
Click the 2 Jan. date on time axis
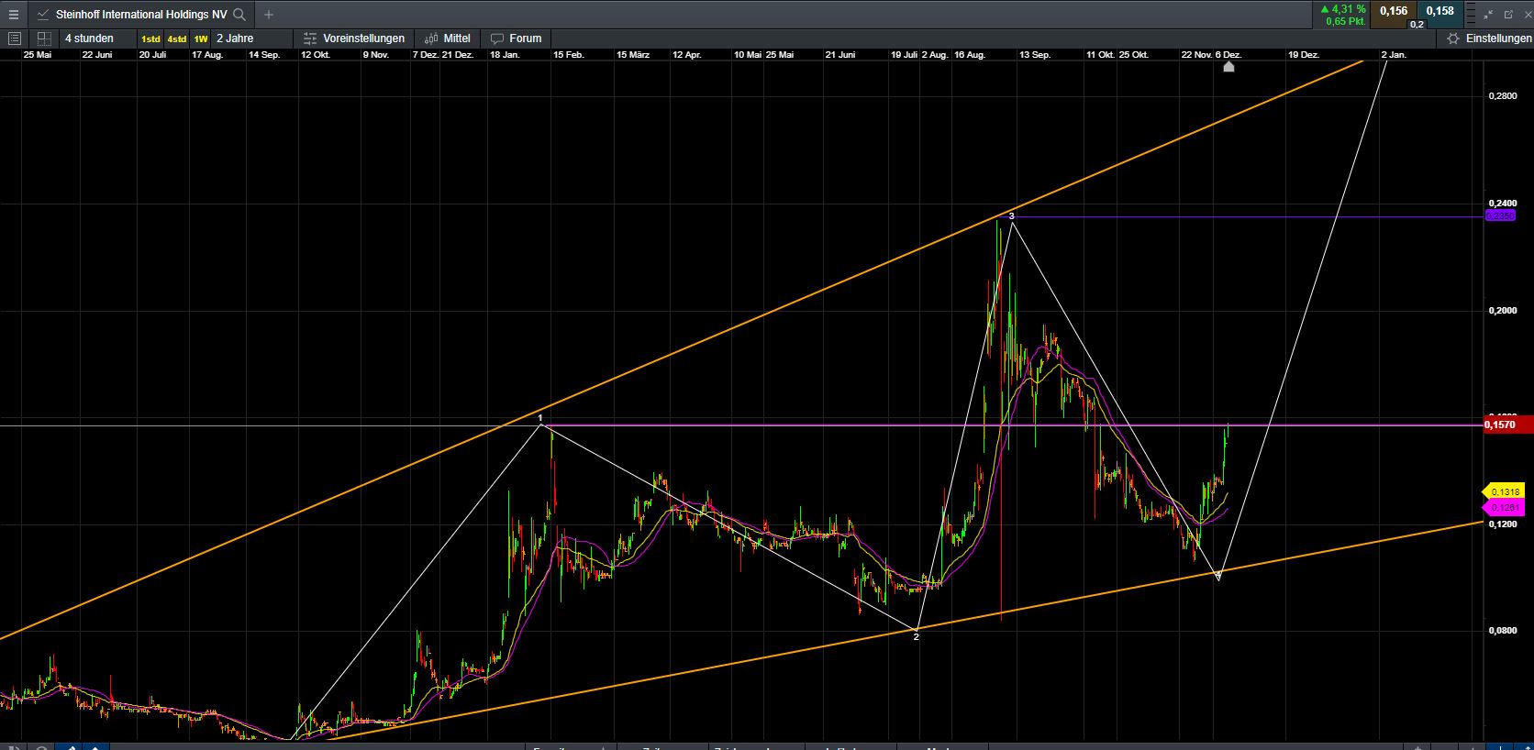coord(1394,55)
